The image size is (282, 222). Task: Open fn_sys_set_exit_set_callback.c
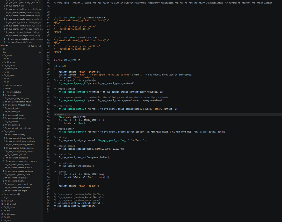click(18, 128)
